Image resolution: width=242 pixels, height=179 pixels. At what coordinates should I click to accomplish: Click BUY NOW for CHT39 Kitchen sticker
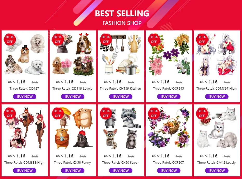[121, 97]
